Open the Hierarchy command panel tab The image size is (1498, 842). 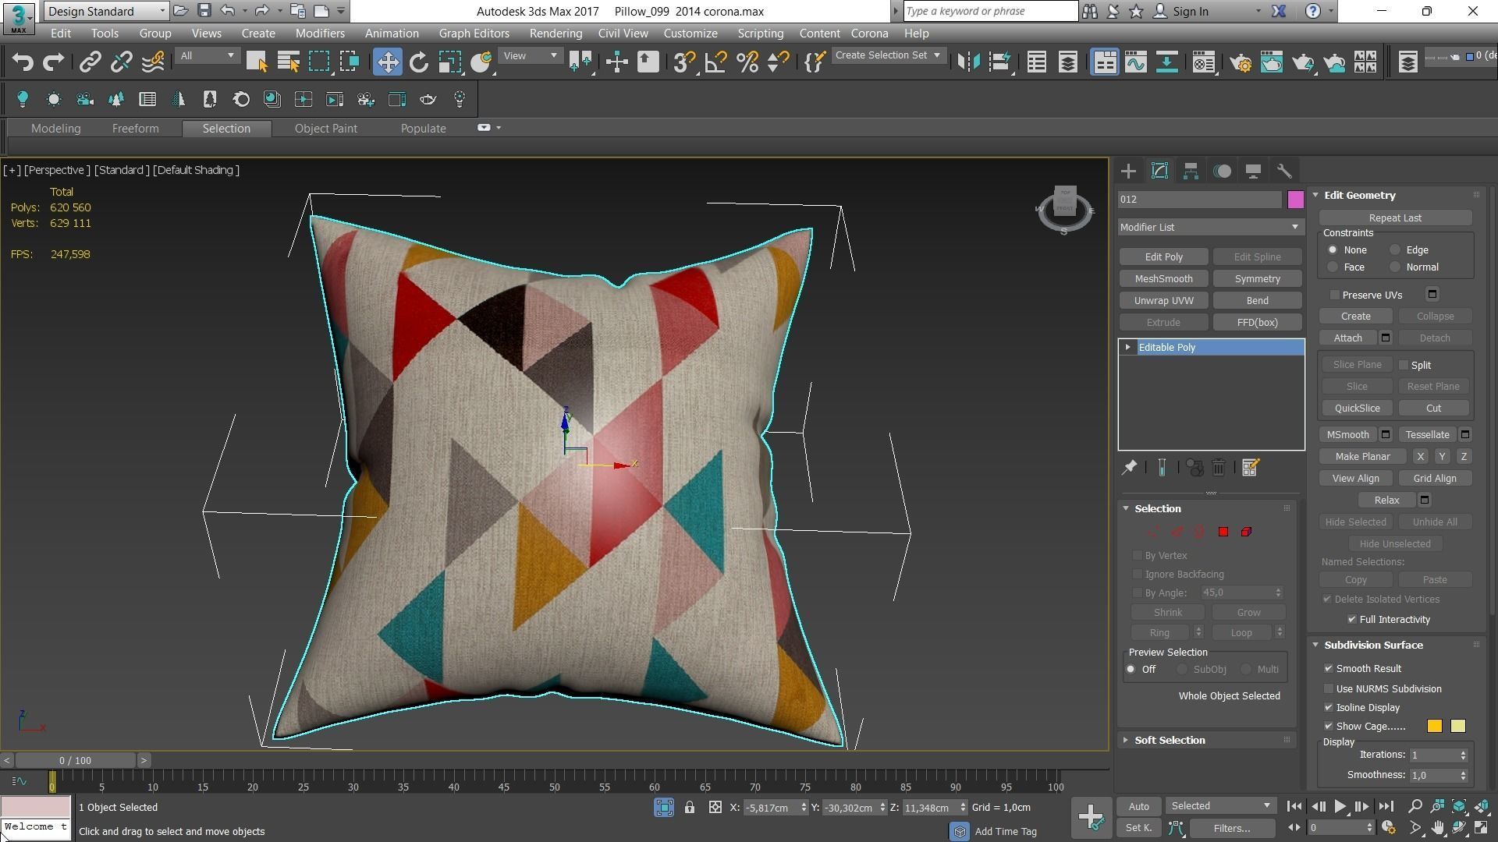1191,172
